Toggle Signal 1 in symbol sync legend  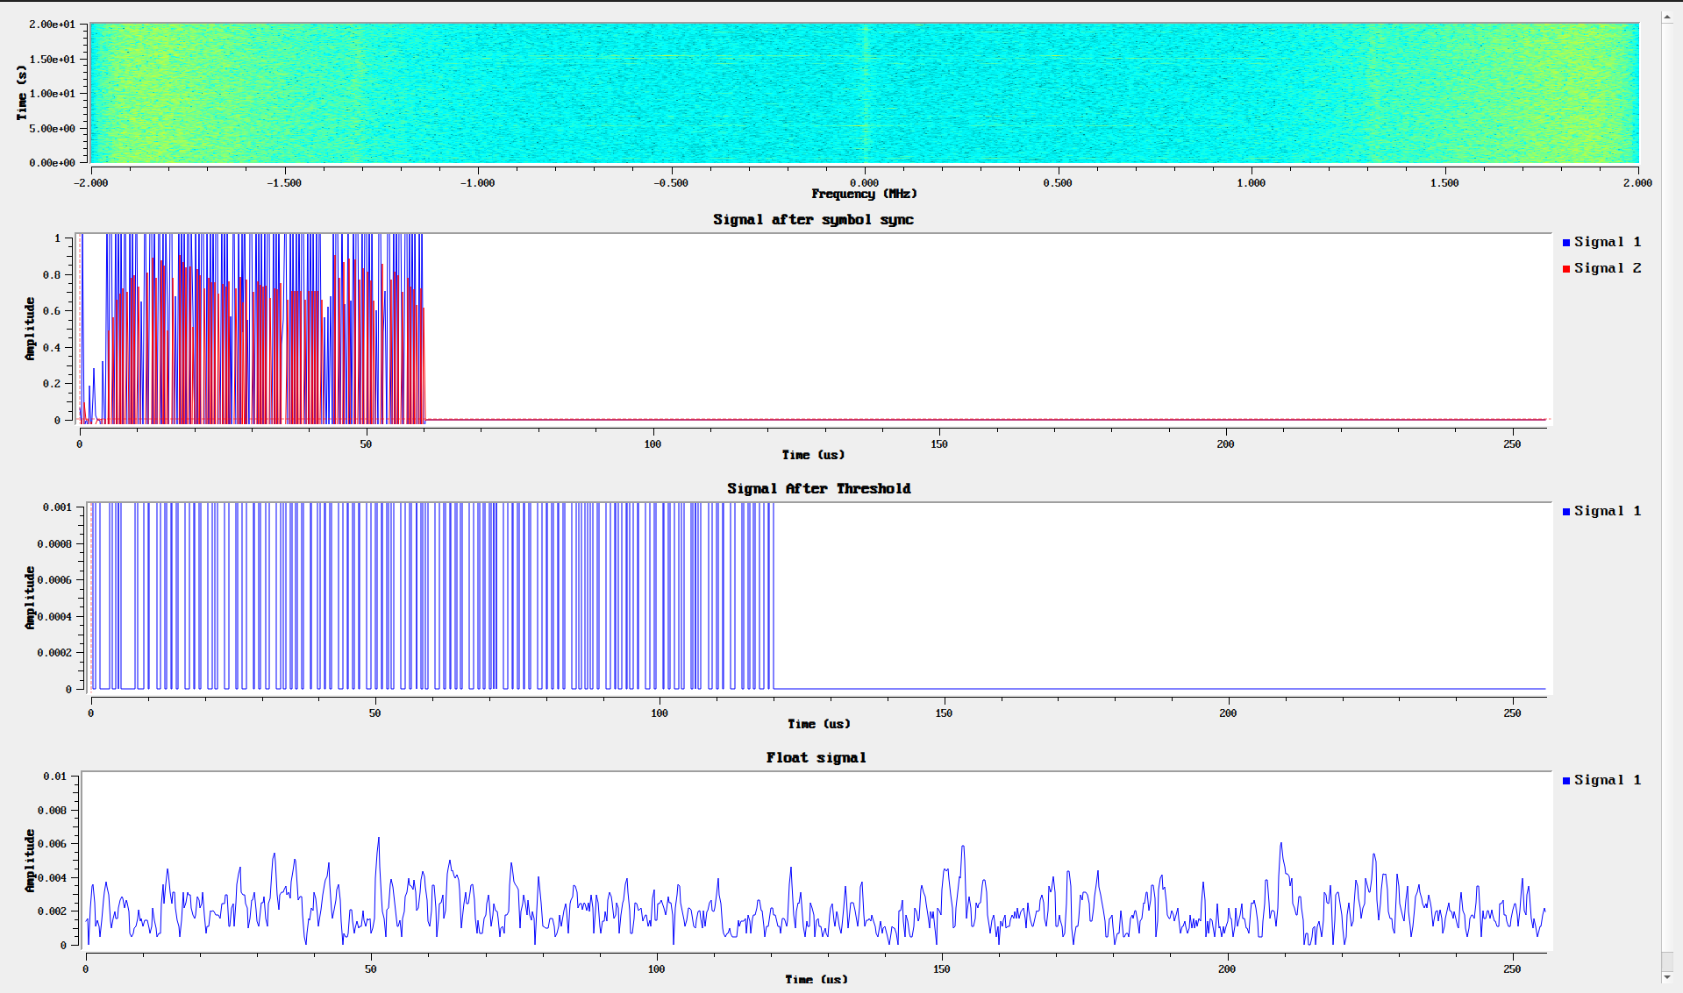click(x=1607, y=242)
